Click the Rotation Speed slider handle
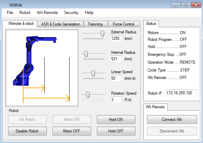The image size is (203, 143). tap(88, 95)
